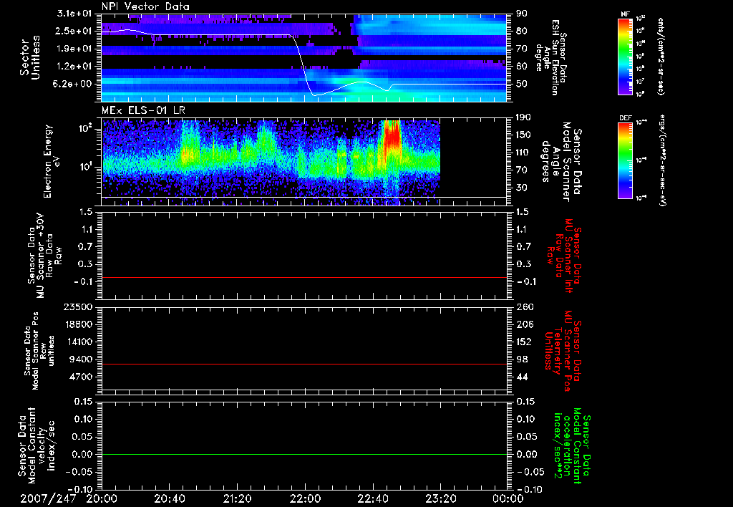This screenshot has height=507, width=733.
Task: Click the 23500 scanner position axis value
Action: coord(79,307)
